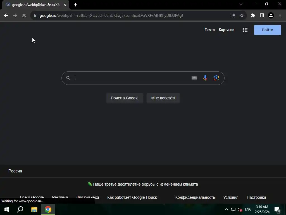Open the notification center icon

277,210
